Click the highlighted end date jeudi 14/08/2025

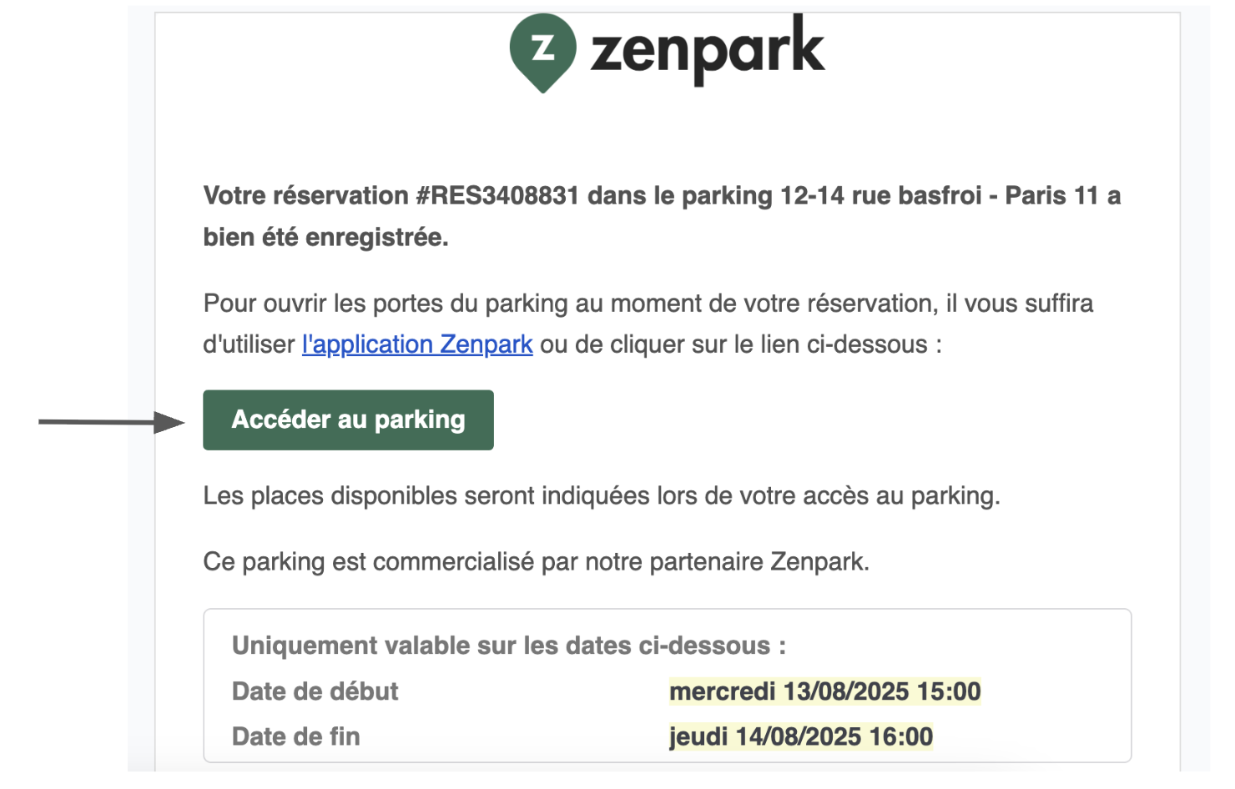point(800,736)
